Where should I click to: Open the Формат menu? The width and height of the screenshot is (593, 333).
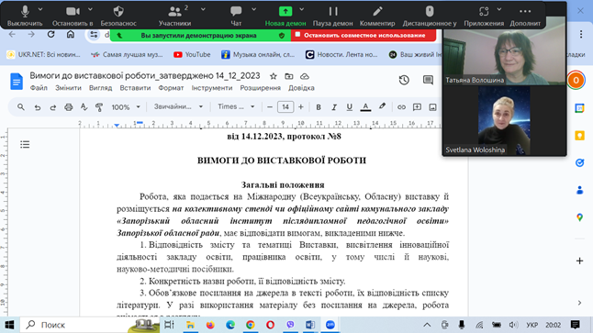[x=171, y=88]
